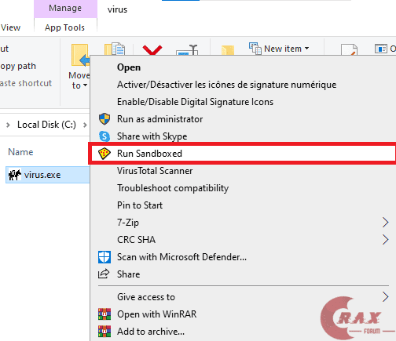Sort files by the Name column header
The image size is (396, 341).
tap(20, 152)
